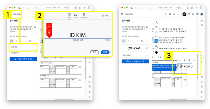210x109 pixels.
Task: Select text field tool in left window
Action: 12,41
